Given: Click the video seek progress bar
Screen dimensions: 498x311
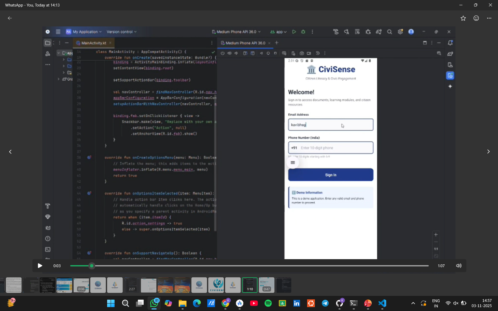Looking at the screenshot, I should pyautogui.click(x=249, y=266).
